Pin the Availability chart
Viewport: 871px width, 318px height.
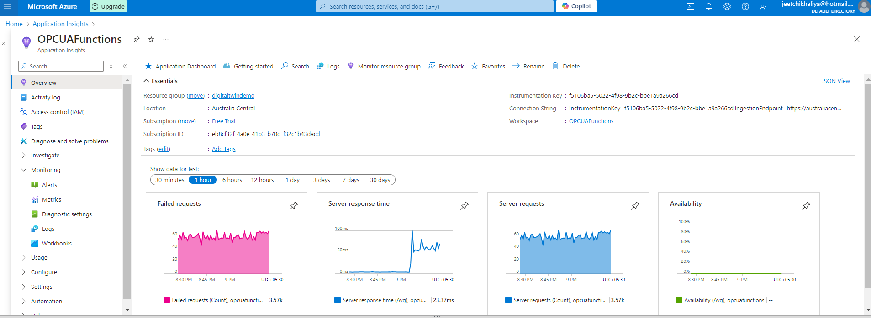point(806,206)
